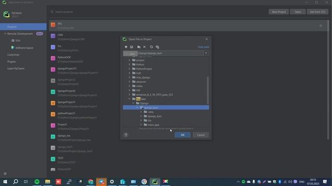Expand the Soft folder chevron
Screen dimensions: 332x186
(x=129, y=73)
